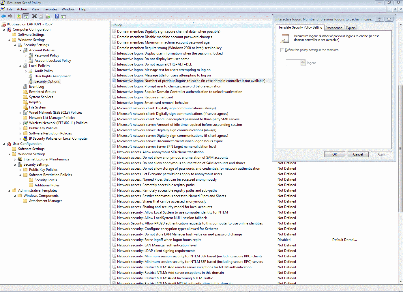
Task: Click icon of 'Interactive logon: Require smart card' policy
Action: pyautogui.click(x=114, y=97)
